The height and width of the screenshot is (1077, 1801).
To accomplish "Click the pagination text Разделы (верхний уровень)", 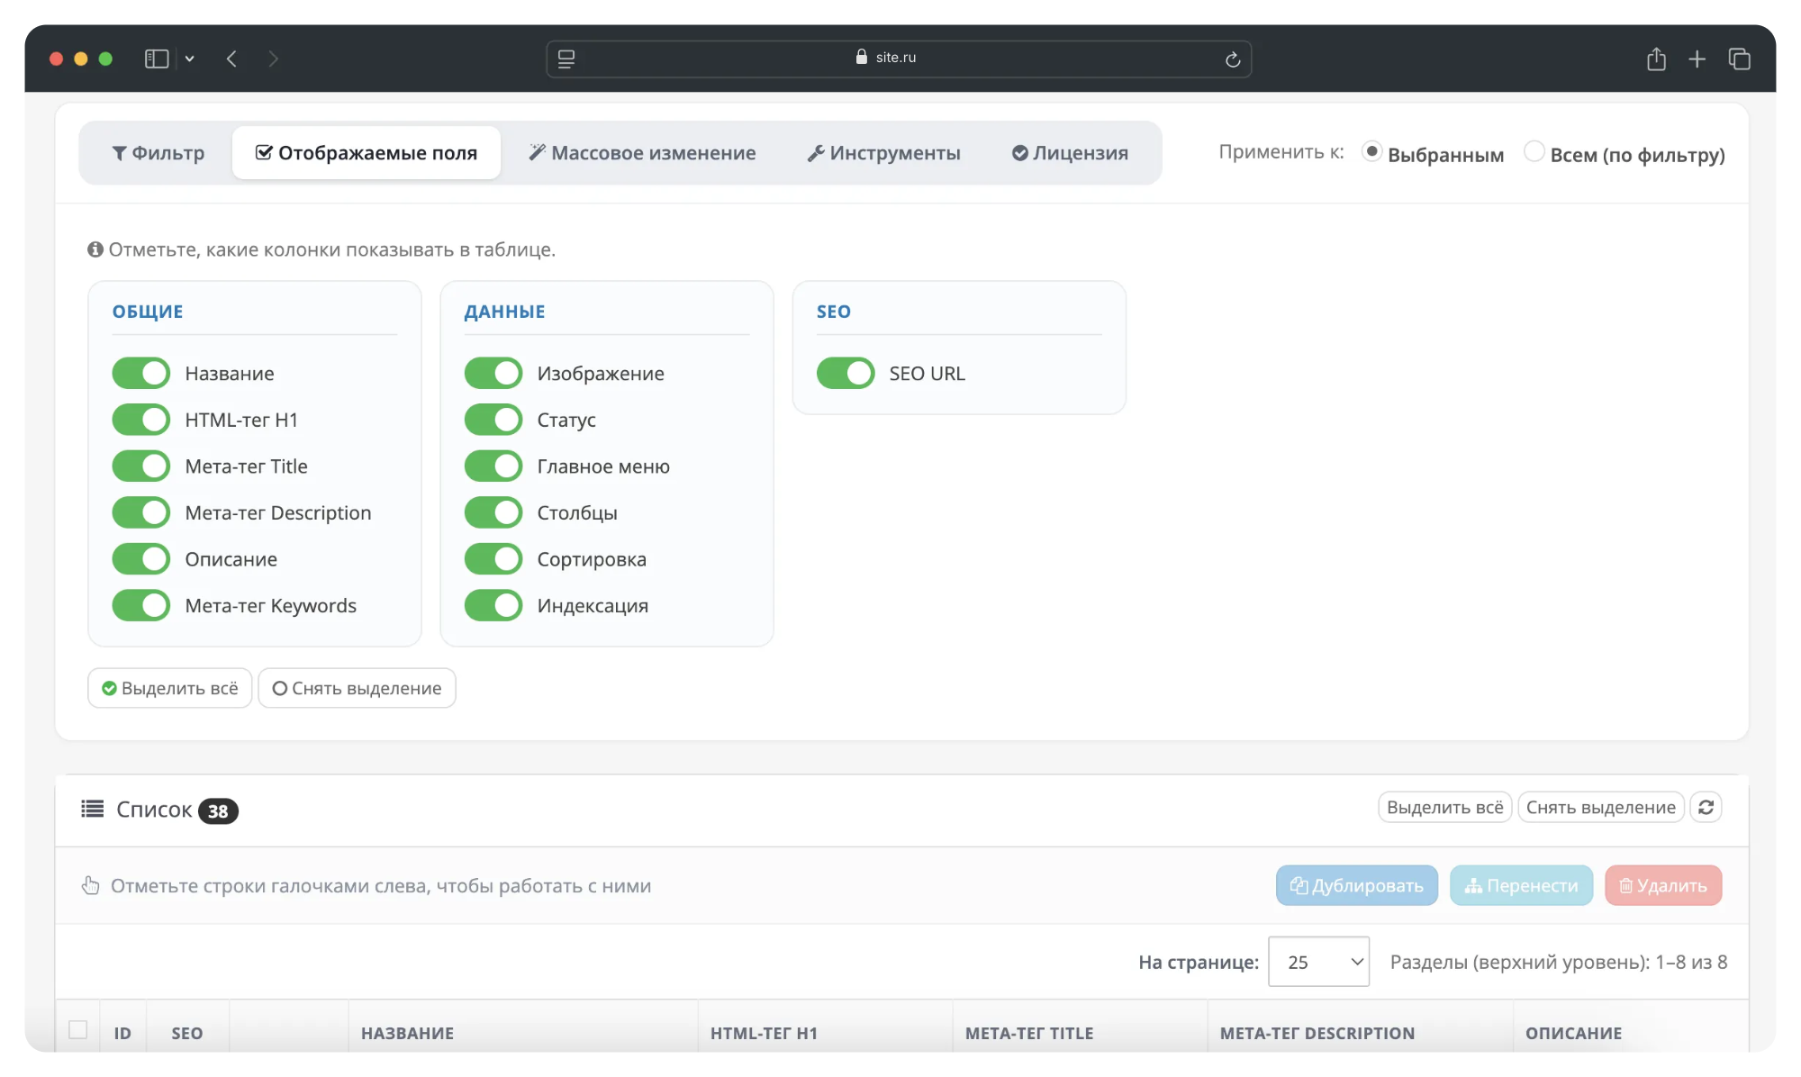I will [1559, 962].
